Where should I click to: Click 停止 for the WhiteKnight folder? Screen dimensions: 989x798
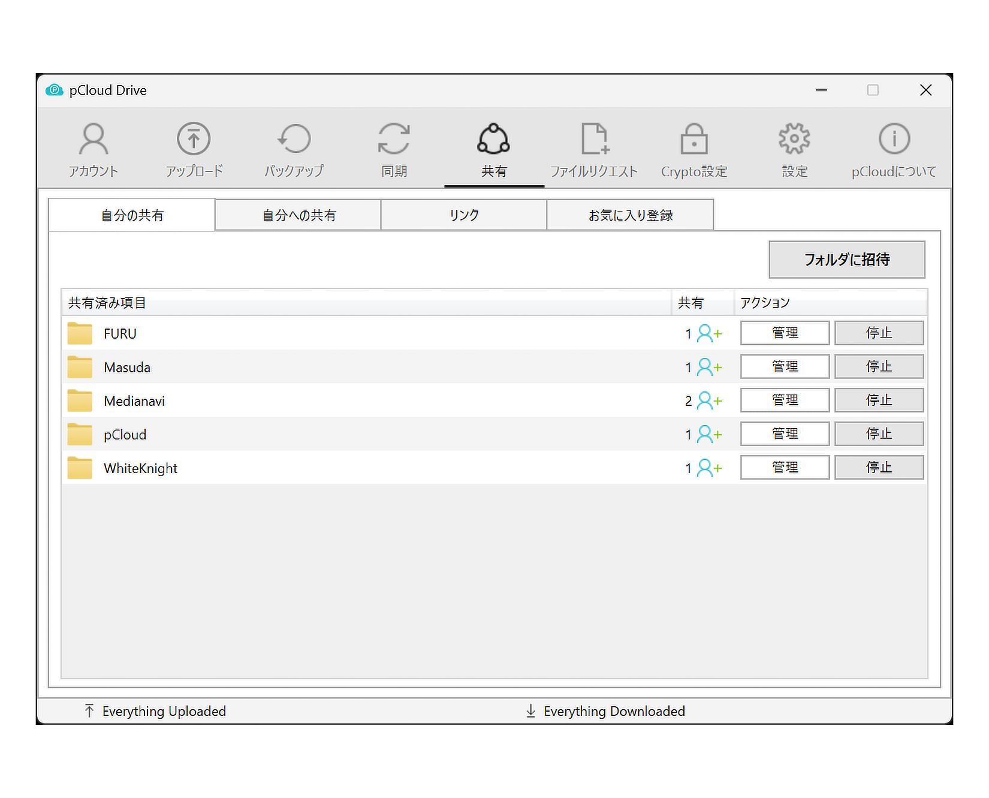(879, 467)
